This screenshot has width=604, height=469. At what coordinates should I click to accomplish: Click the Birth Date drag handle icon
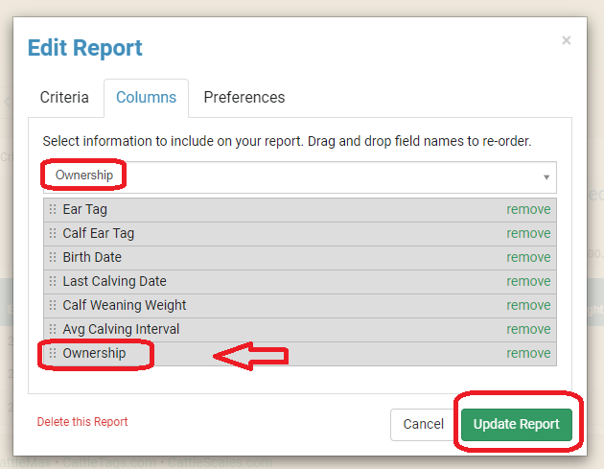tap(53, 257)
